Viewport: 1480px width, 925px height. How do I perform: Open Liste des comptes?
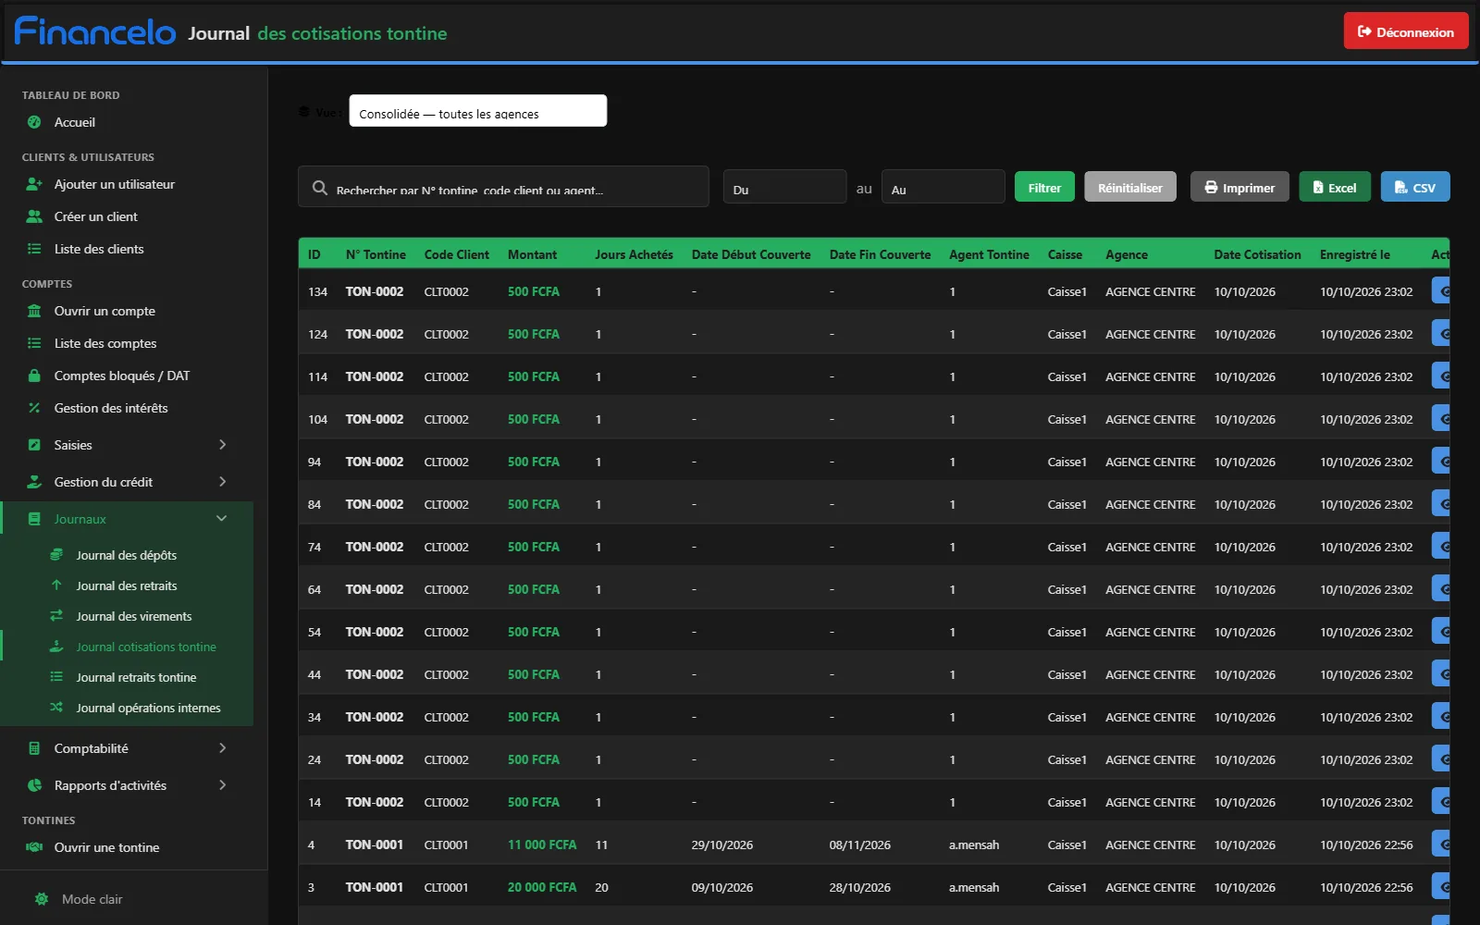(x=105, y=343)
